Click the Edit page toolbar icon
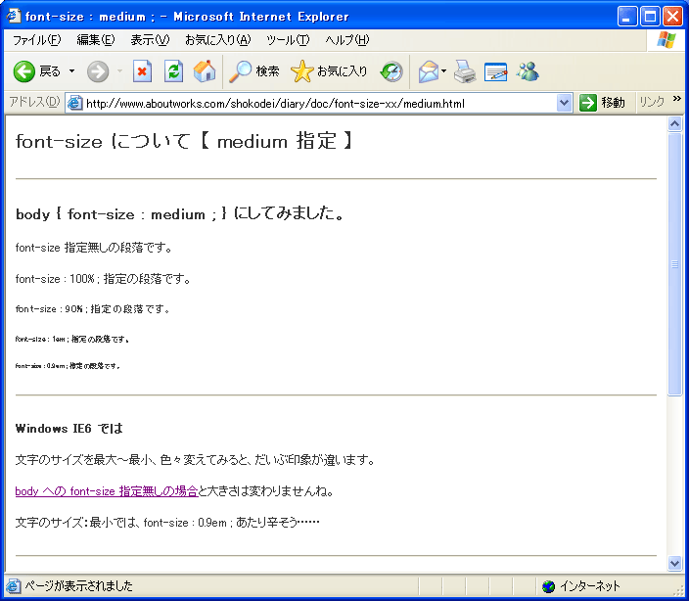The height and width of the screenshot is (601, 689). (x=496, y=71)
